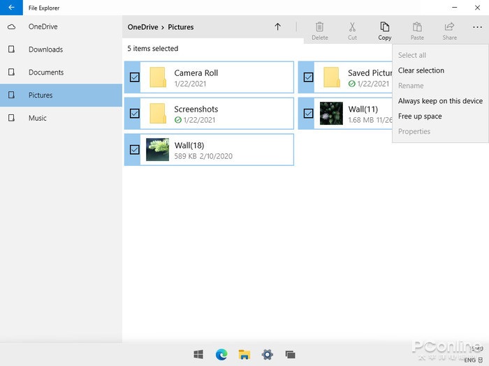Navigate to Downloads in the sidebar
This screenshot has width=489, height=366.
pos(45,49)
